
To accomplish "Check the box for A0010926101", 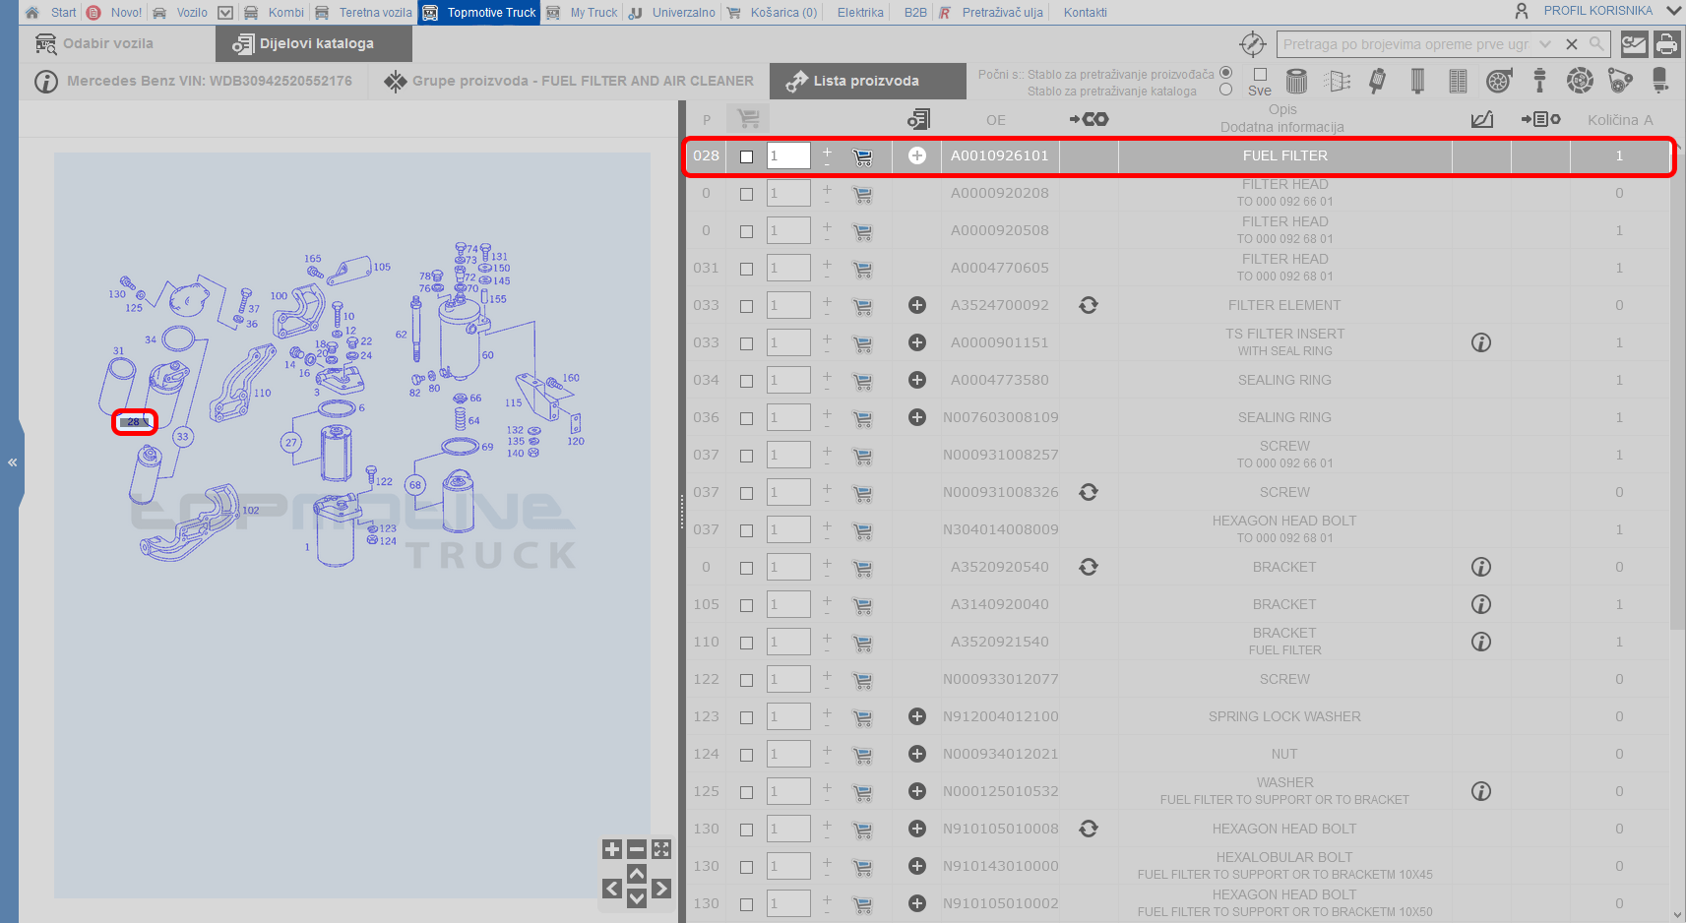I will (746, 156).
